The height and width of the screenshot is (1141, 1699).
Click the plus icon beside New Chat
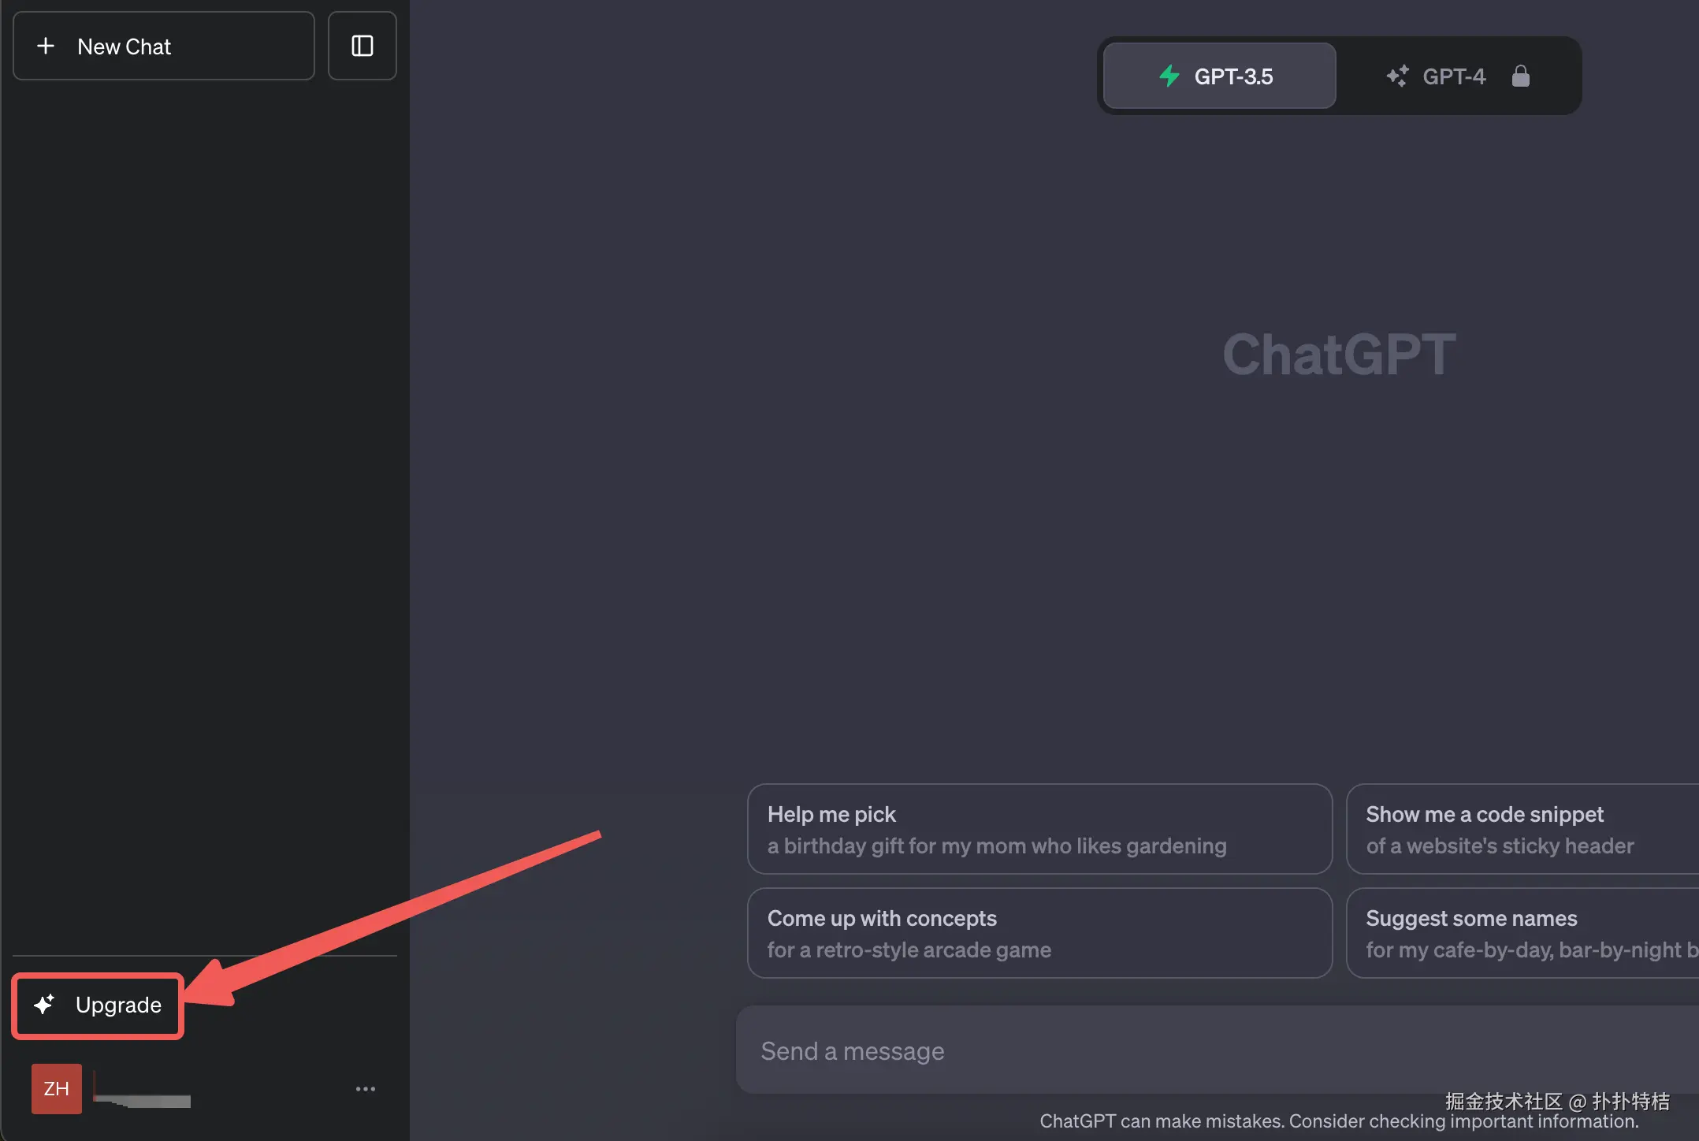click(x=46, y=46)
